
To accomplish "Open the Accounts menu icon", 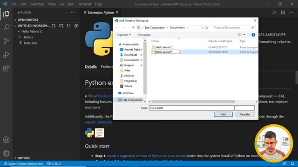I will coord(6,140).
